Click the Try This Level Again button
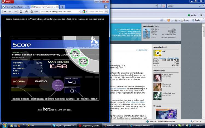Viewport: 205px width, 128px height. [x=83, y=62]
